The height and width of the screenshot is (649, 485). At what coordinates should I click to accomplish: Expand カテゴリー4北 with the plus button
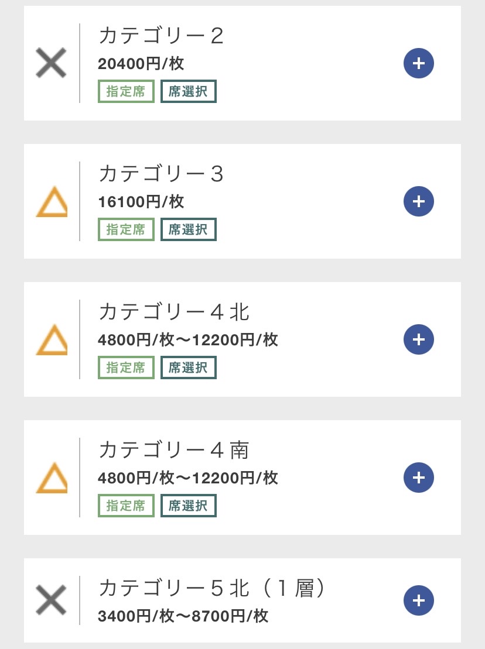tap(418, 339)
